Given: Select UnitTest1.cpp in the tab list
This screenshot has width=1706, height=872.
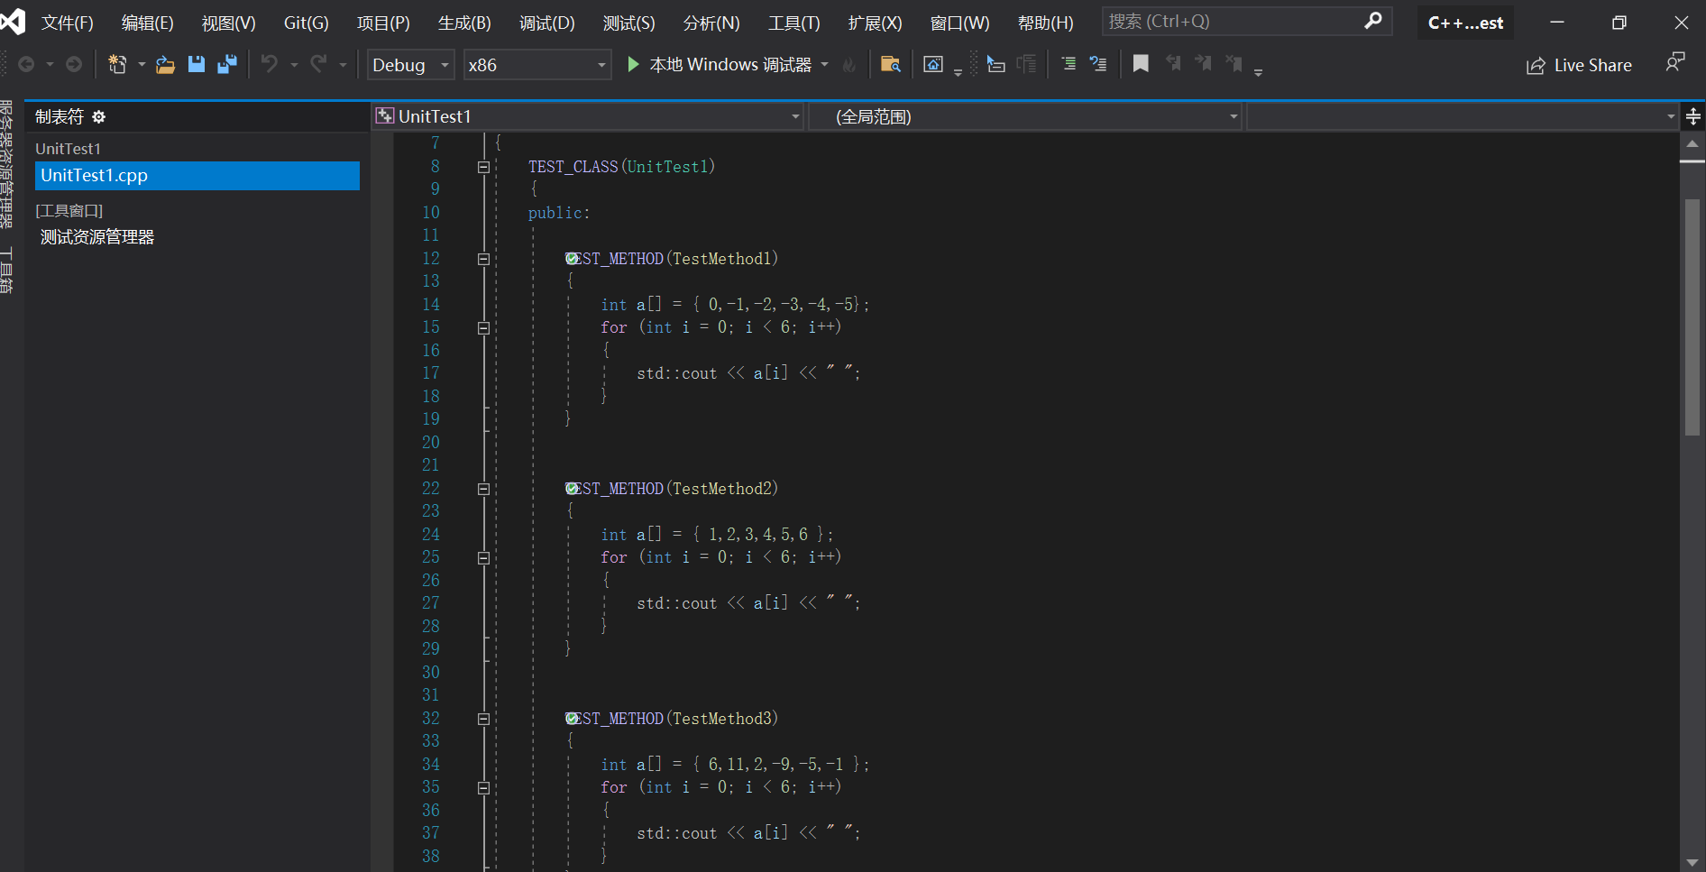Looking at the screenshot, I should [197, 176].
